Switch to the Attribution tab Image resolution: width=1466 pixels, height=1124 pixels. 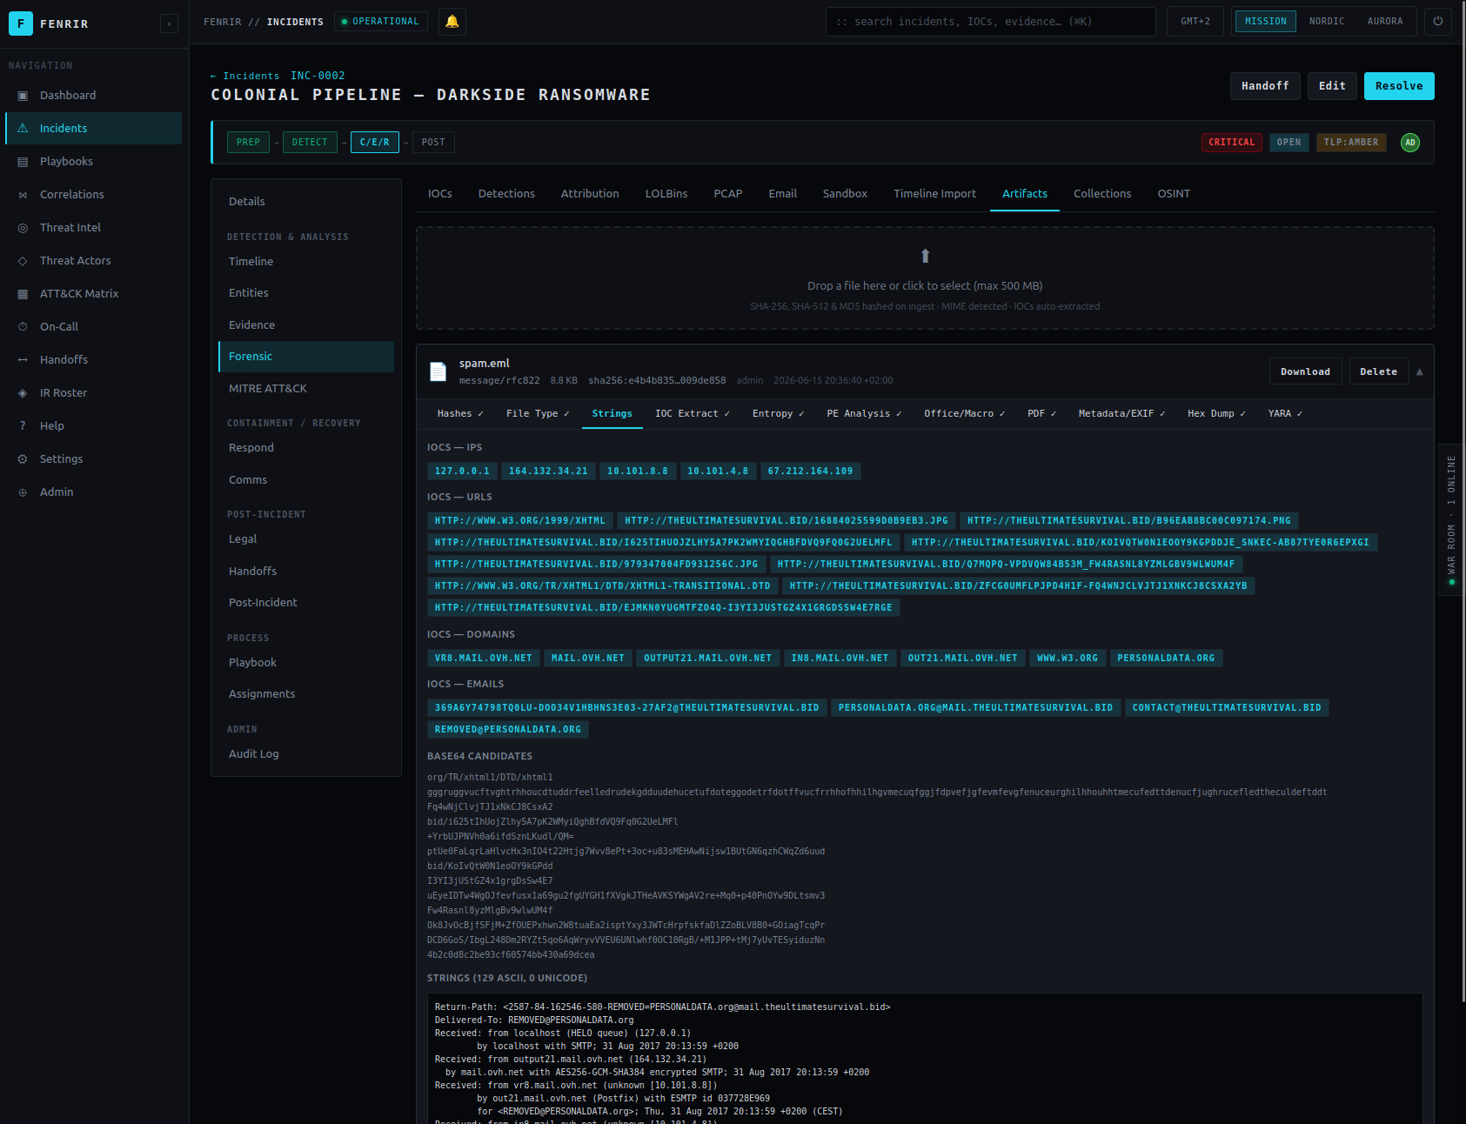point(590,194)
